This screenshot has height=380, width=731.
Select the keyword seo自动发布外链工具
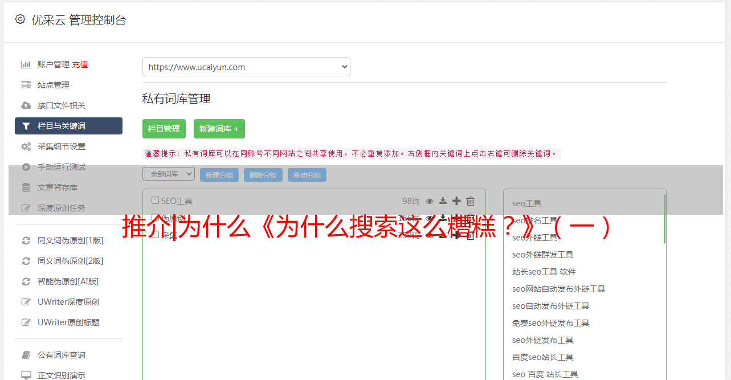pos(550,306)
